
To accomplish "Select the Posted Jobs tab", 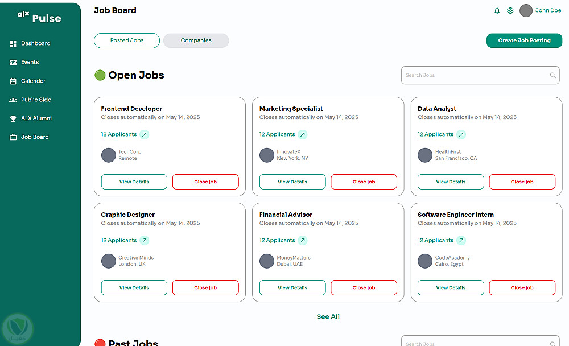I will [127, 40].
